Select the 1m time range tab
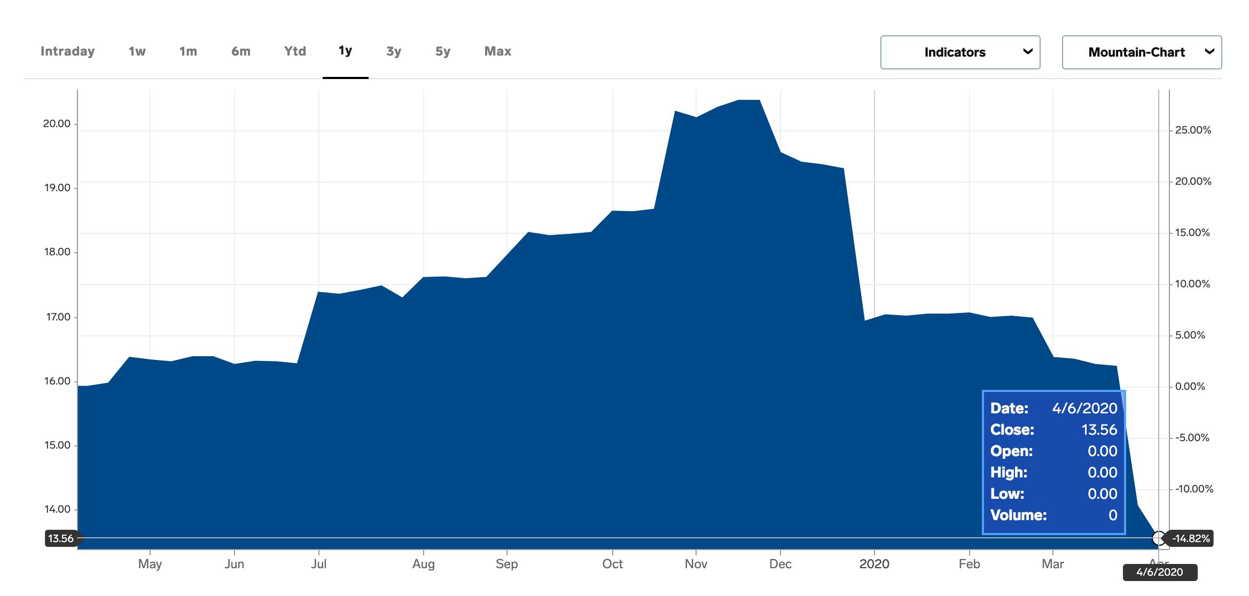 pos(188,51)
